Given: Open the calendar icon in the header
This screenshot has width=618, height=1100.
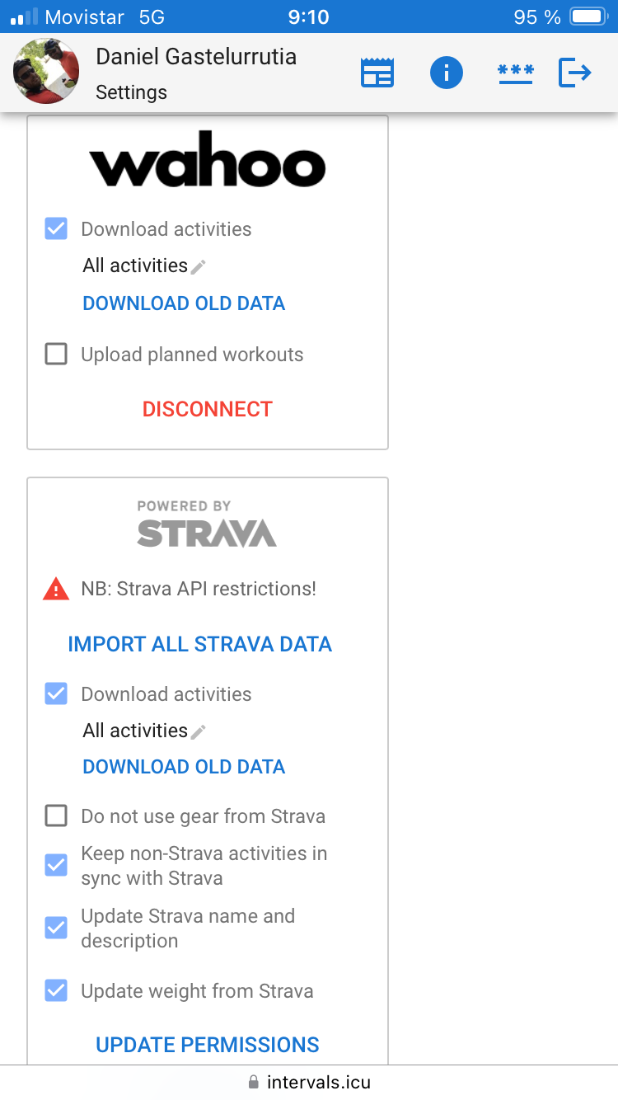Looking at the screenshot, I should [377, 73].
